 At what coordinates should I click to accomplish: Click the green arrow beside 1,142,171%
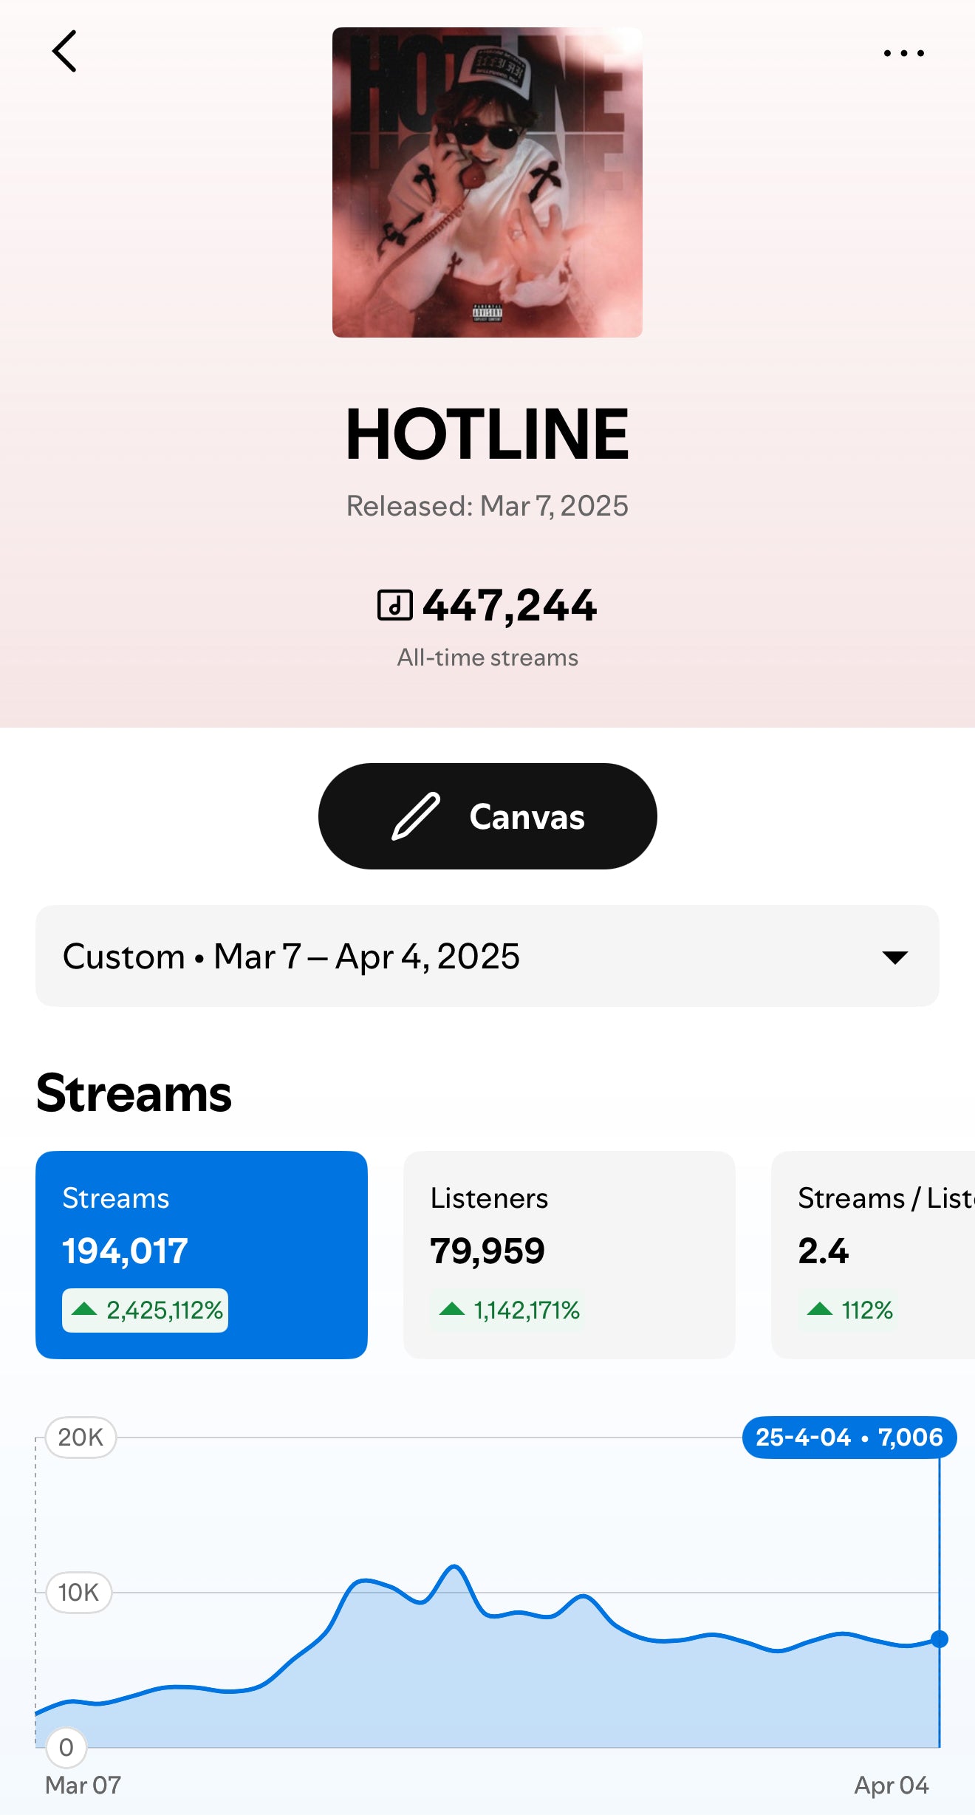[x=452, y=1310]
